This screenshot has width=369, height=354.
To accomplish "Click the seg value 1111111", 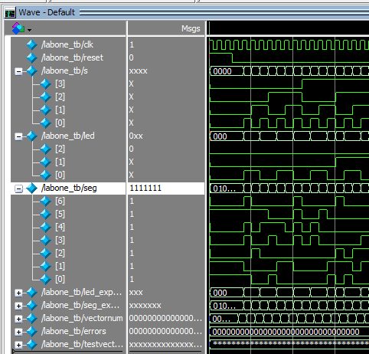I will point(145,188).
